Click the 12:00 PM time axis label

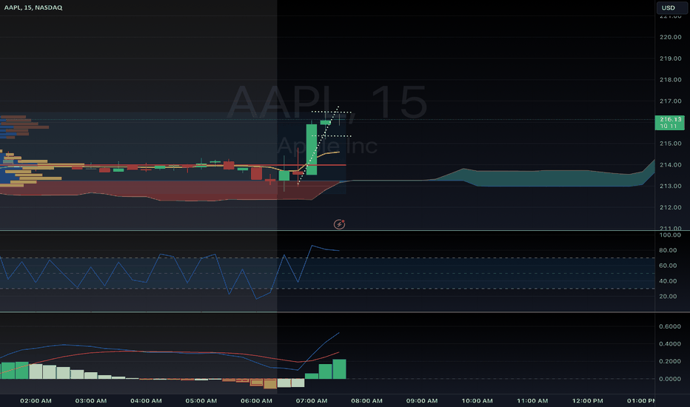click(x=588, y=401)
